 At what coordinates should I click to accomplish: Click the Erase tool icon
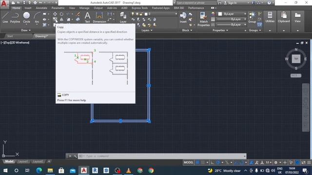pos(78,14)
